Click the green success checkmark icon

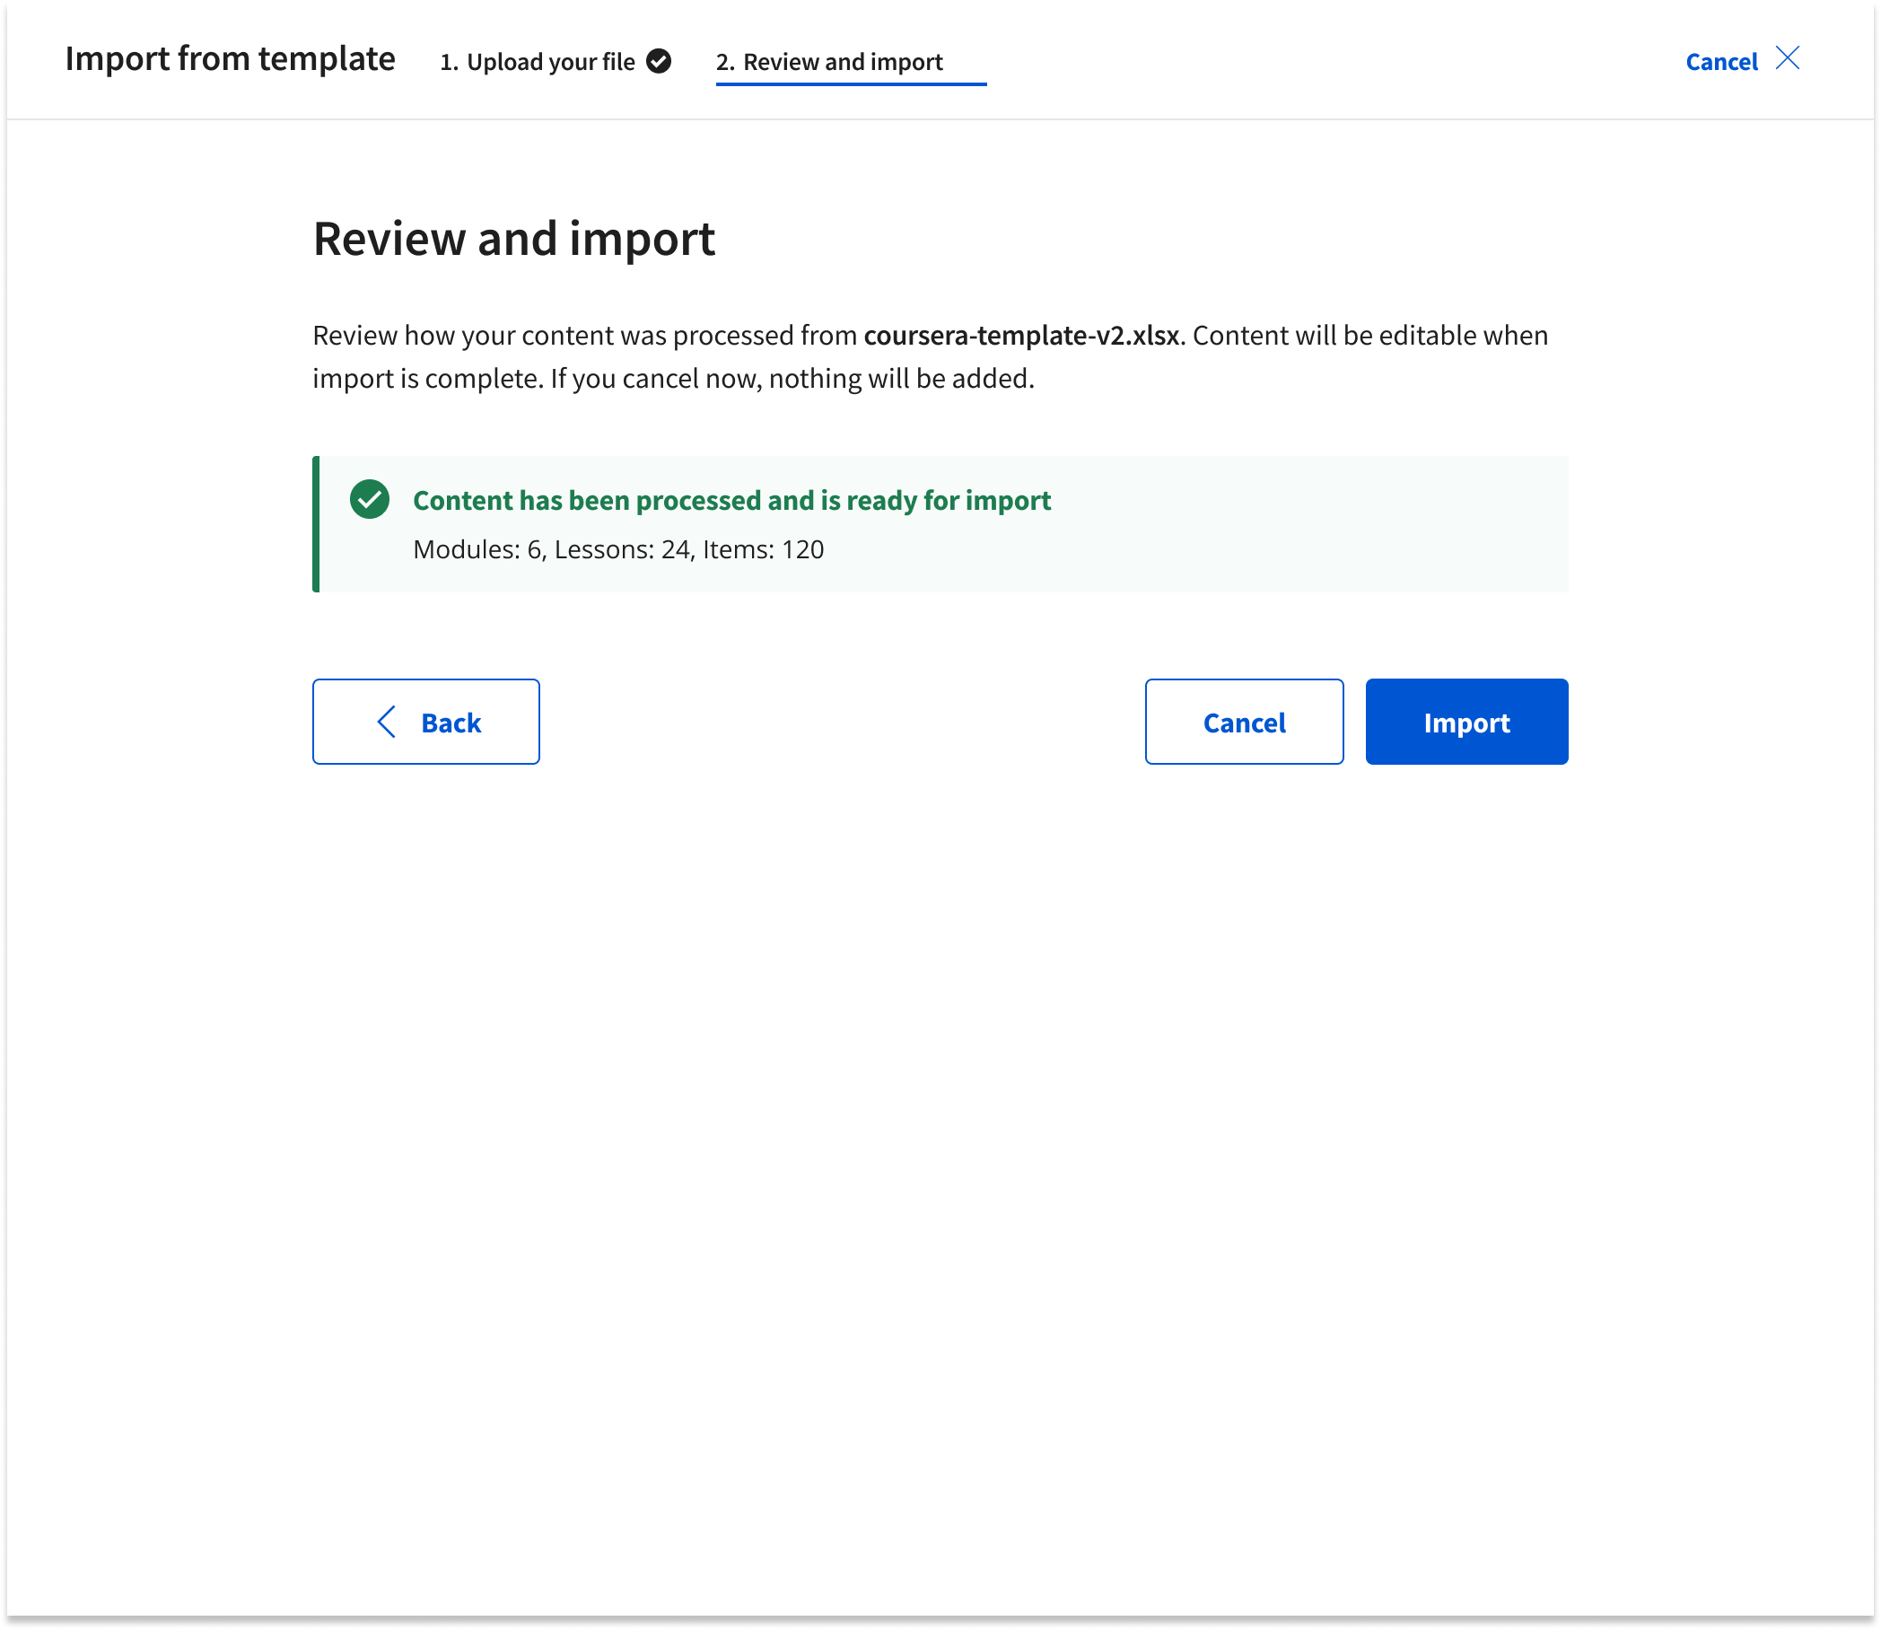(369, 499)
